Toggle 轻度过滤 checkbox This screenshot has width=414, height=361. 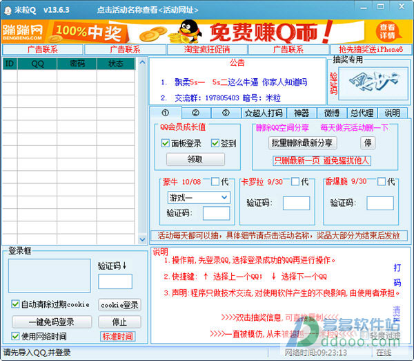point(365,335)
